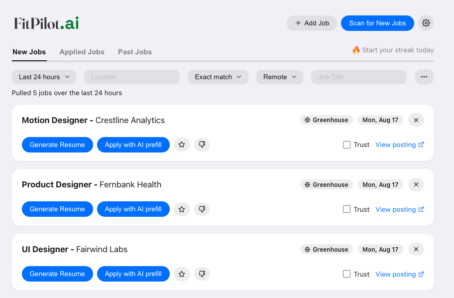The height and width of the screenshot is (298, 454).
Task: Focus the Location input field
Action: tap(132, 77)
